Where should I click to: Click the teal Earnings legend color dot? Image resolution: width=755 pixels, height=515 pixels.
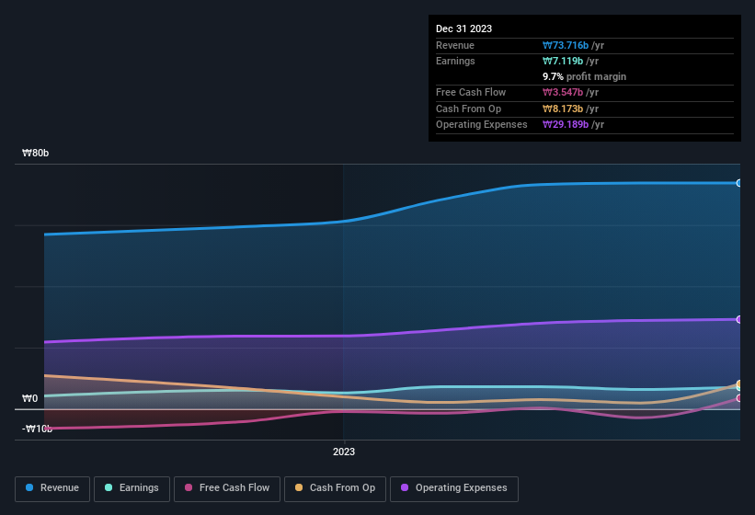click(x=109, y=487)
